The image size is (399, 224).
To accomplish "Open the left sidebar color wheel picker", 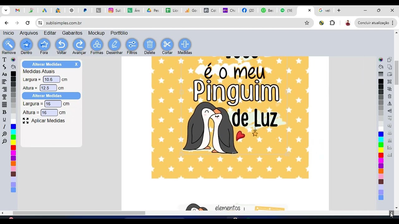I will coord(13,59).
